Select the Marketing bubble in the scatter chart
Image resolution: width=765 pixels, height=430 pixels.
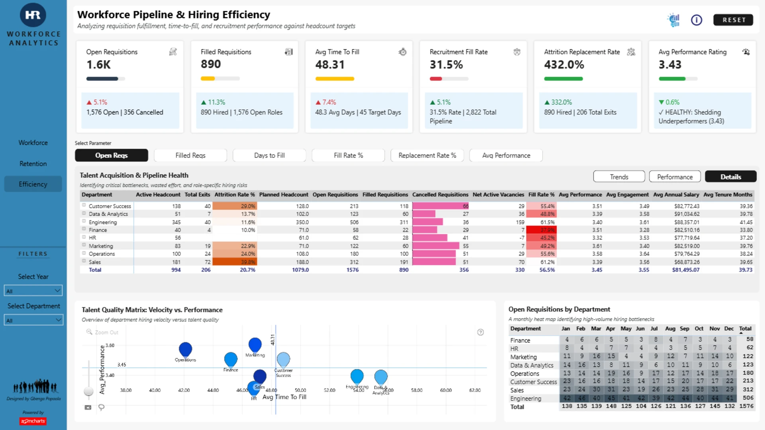tap(255, 345)
